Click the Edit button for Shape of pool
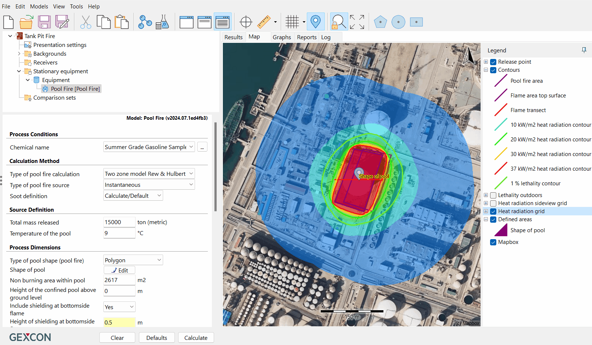Screen dimensions: 592x345 119,270
